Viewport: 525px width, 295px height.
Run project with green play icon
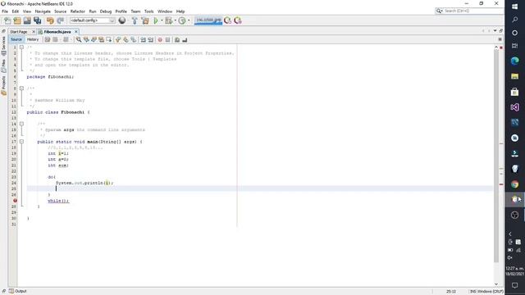[156, 20]
